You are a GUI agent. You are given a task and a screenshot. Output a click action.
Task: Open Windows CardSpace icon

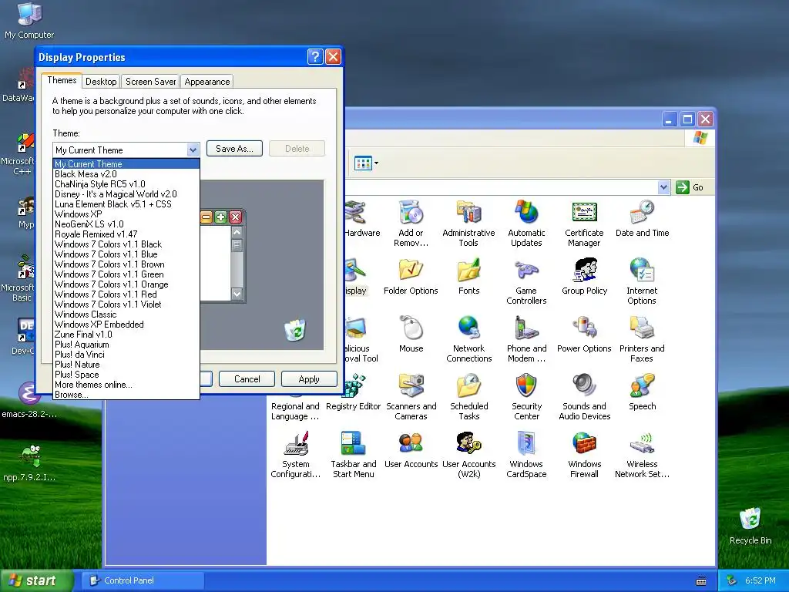coord(526,455)
